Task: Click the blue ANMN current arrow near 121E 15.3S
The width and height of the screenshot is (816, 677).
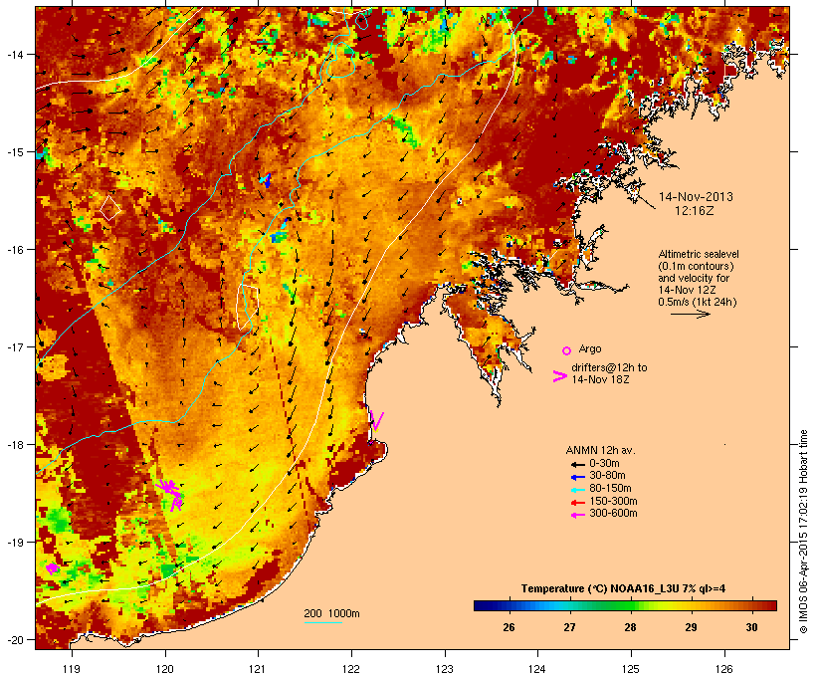Action: pos(266,180)
